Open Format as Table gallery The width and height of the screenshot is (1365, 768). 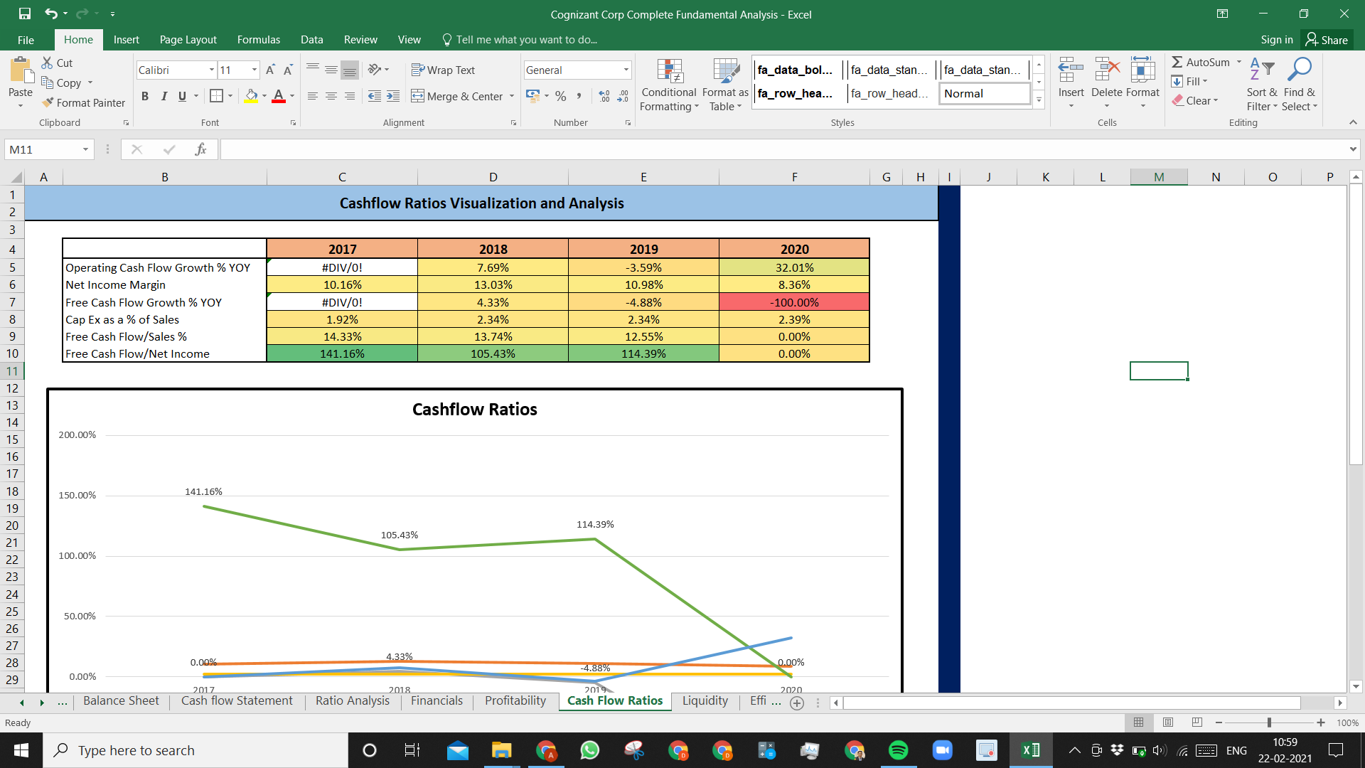pos(725,85)
